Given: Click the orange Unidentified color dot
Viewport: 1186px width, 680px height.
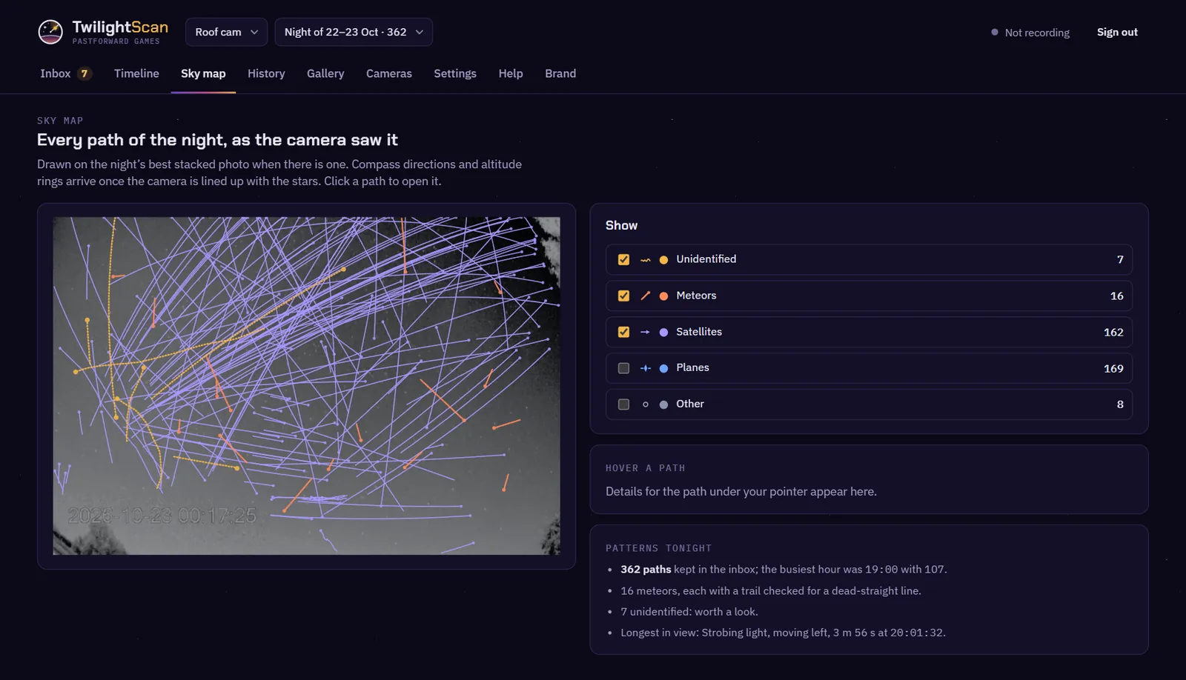Looking at the screenshot, I should (x=664, y=260).
